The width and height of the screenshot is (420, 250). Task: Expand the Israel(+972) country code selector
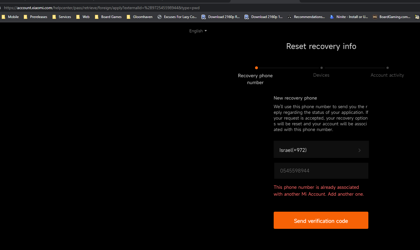pyautogui.click(x=321, y=149)
